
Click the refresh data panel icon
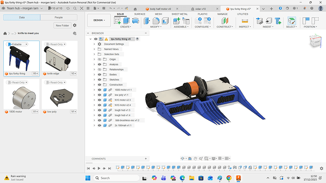tap(68, 8)
